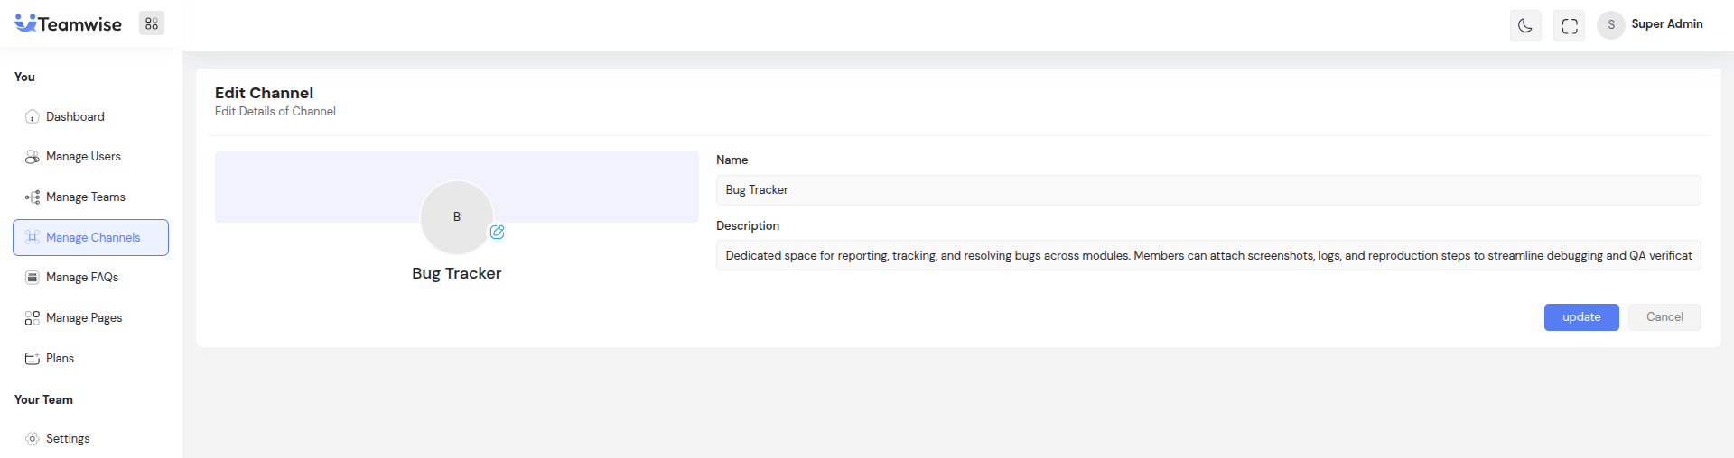Enter fullscreen mode via icon
Screen dimensions: 1734x458
point(1570,26)
